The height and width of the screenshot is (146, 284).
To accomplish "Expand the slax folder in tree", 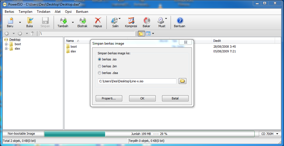I will point(6,48).
